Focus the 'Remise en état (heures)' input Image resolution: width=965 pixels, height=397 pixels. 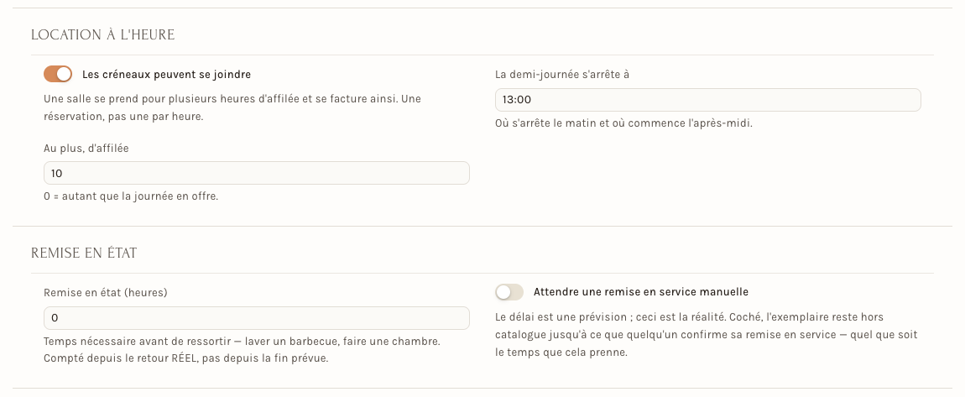pyautogui.click(x=257, y=317)
